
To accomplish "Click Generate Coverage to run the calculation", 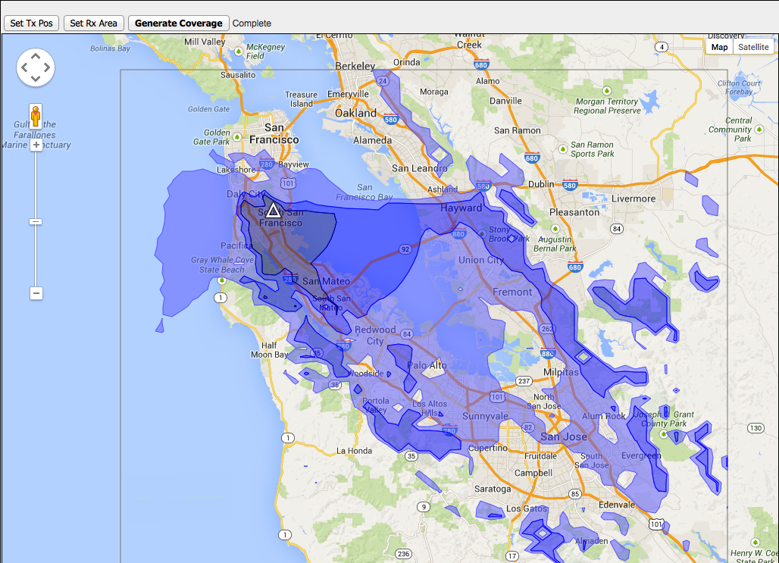I will tap(179, 23).
